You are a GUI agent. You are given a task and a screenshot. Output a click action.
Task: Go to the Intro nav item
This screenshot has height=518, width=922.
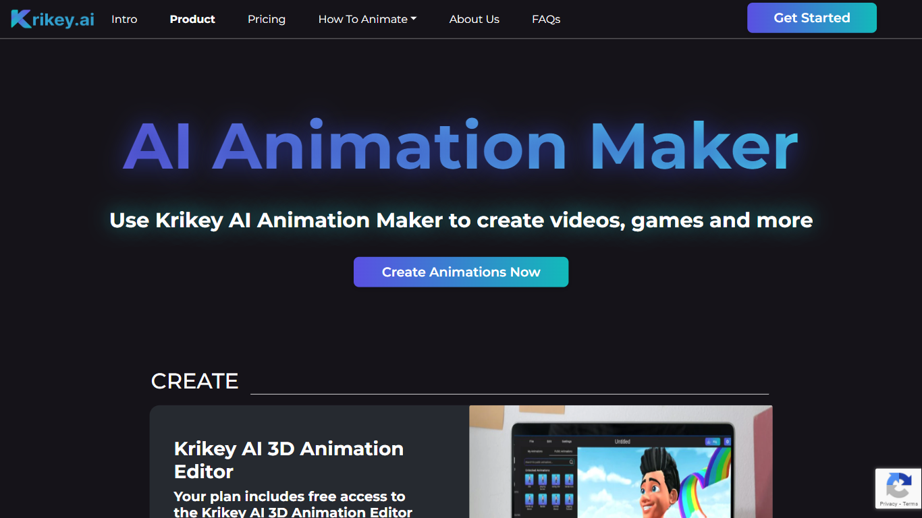[x=124, y=19]
